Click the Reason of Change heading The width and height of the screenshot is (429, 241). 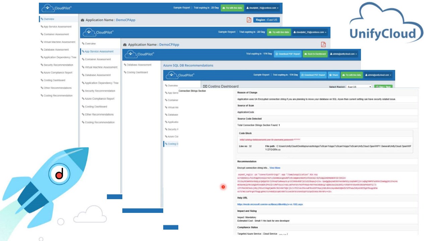point(247,93)
